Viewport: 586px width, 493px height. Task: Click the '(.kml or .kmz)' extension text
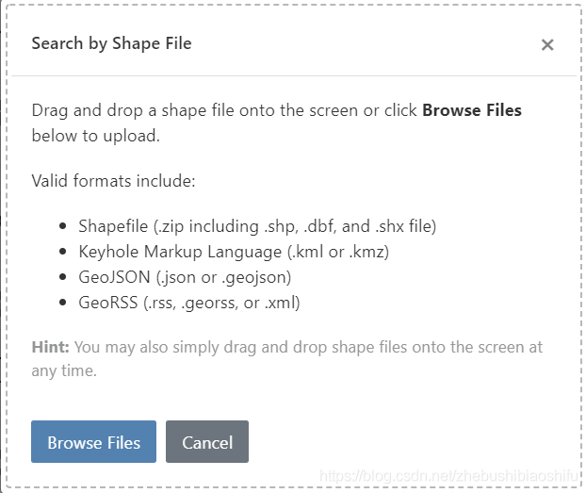(337, 252)
